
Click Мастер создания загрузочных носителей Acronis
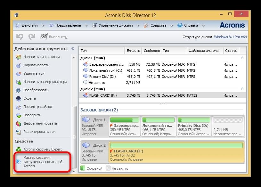point(43,162)
